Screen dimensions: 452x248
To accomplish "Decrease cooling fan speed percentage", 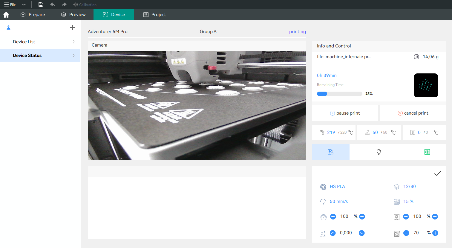I will [x=406, y=217].
